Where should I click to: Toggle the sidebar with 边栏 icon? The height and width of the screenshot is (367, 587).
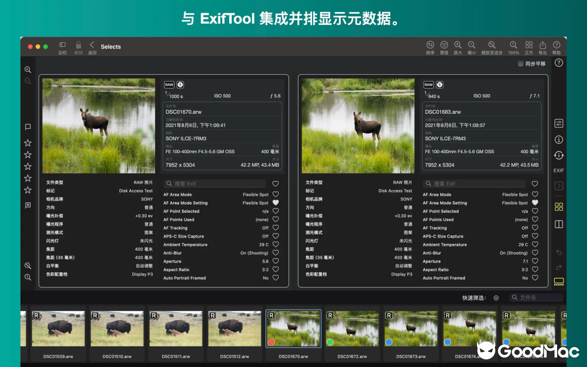click(x=62, y=45)
